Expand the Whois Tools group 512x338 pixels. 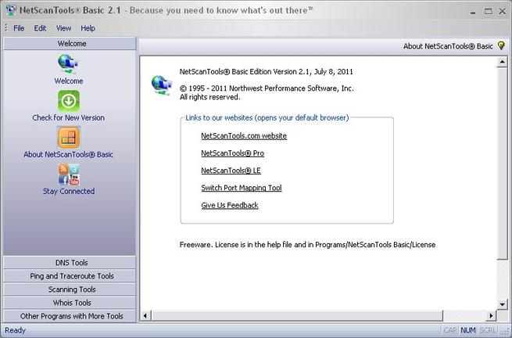pos(70,303)
